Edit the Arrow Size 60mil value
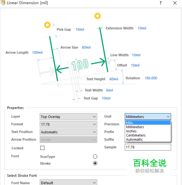 (86, 47)
